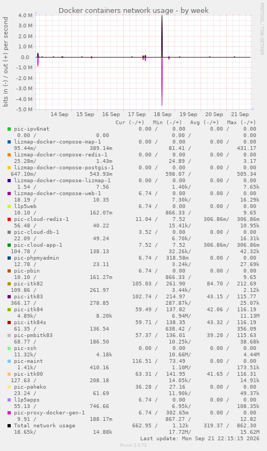Click the black Total network usage swatch

pos(9,426)
